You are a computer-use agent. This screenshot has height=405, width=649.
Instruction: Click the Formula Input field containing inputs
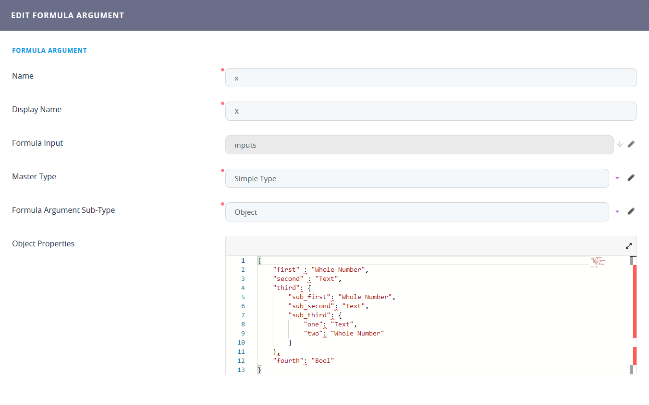419,145
